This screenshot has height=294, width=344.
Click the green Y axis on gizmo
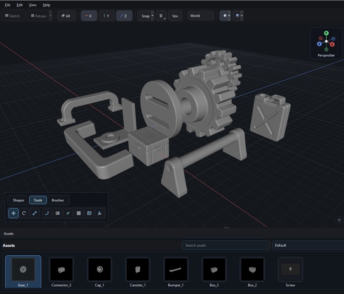326,33
